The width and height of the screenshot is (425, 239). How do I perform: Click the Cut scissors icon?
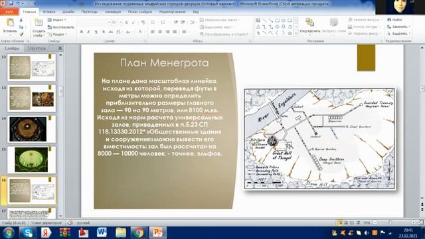(x=21, y=20)
